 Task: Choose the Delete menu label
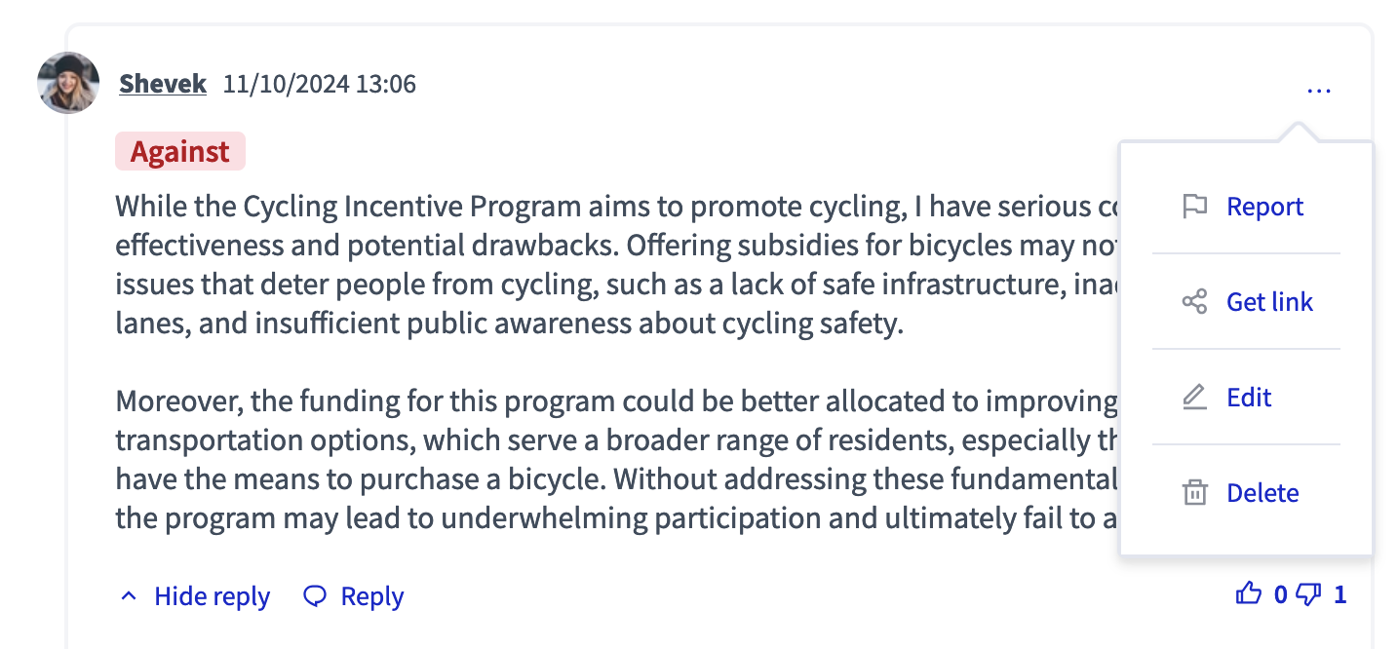coord(1262,493)
